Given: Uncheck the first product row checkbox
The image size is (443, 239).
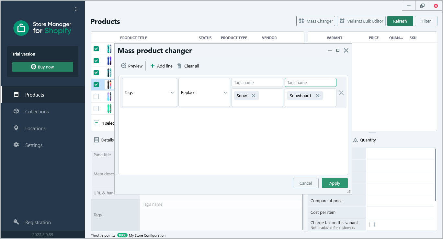Looking at the screenshot, I should tap(96, 49).
